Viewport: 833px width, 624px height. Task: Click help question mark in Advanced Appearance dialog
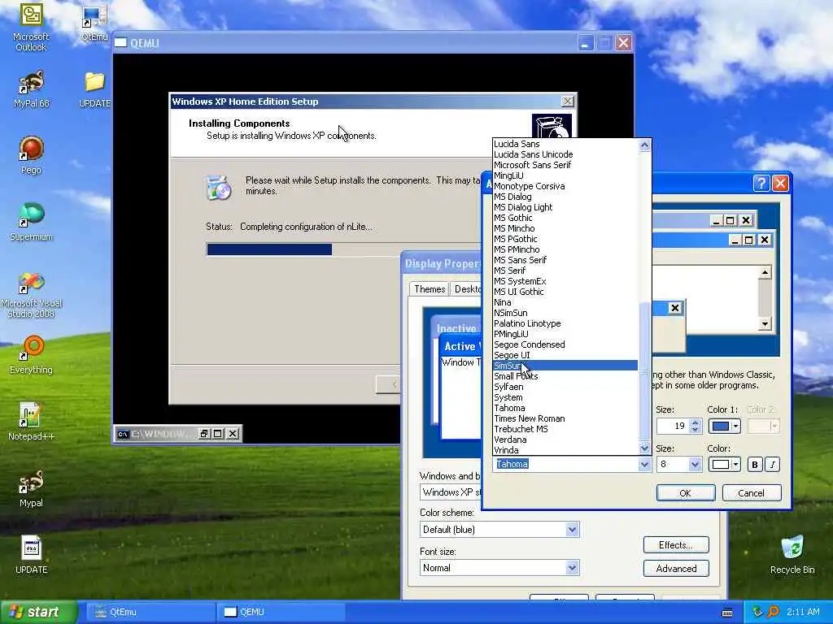tap(761, 183)
